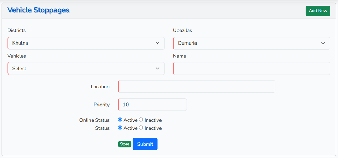Screen dimensions: 338x158
Task: Click the Vehicle Stoppages heading
Action: click(38, 10)
